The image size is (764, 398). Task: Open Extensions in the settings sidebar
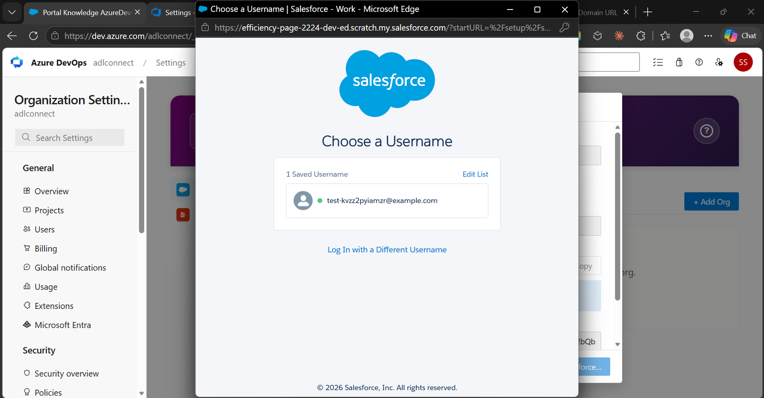tap(54, 305)
